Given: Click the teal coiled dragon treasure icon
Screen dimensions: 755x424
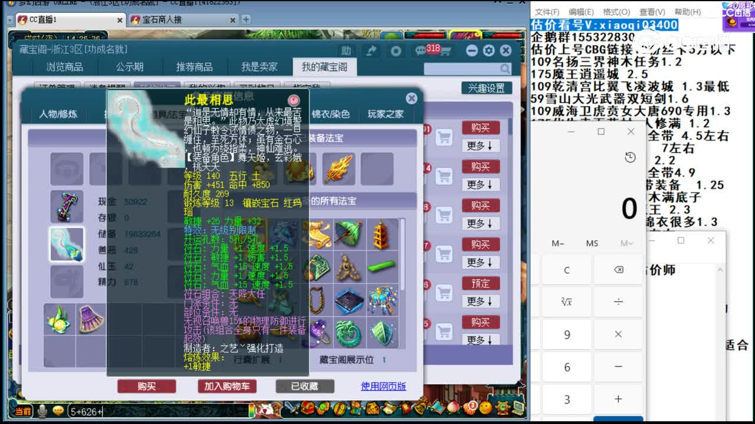Looking at the screenshot, I should (349, 333).
